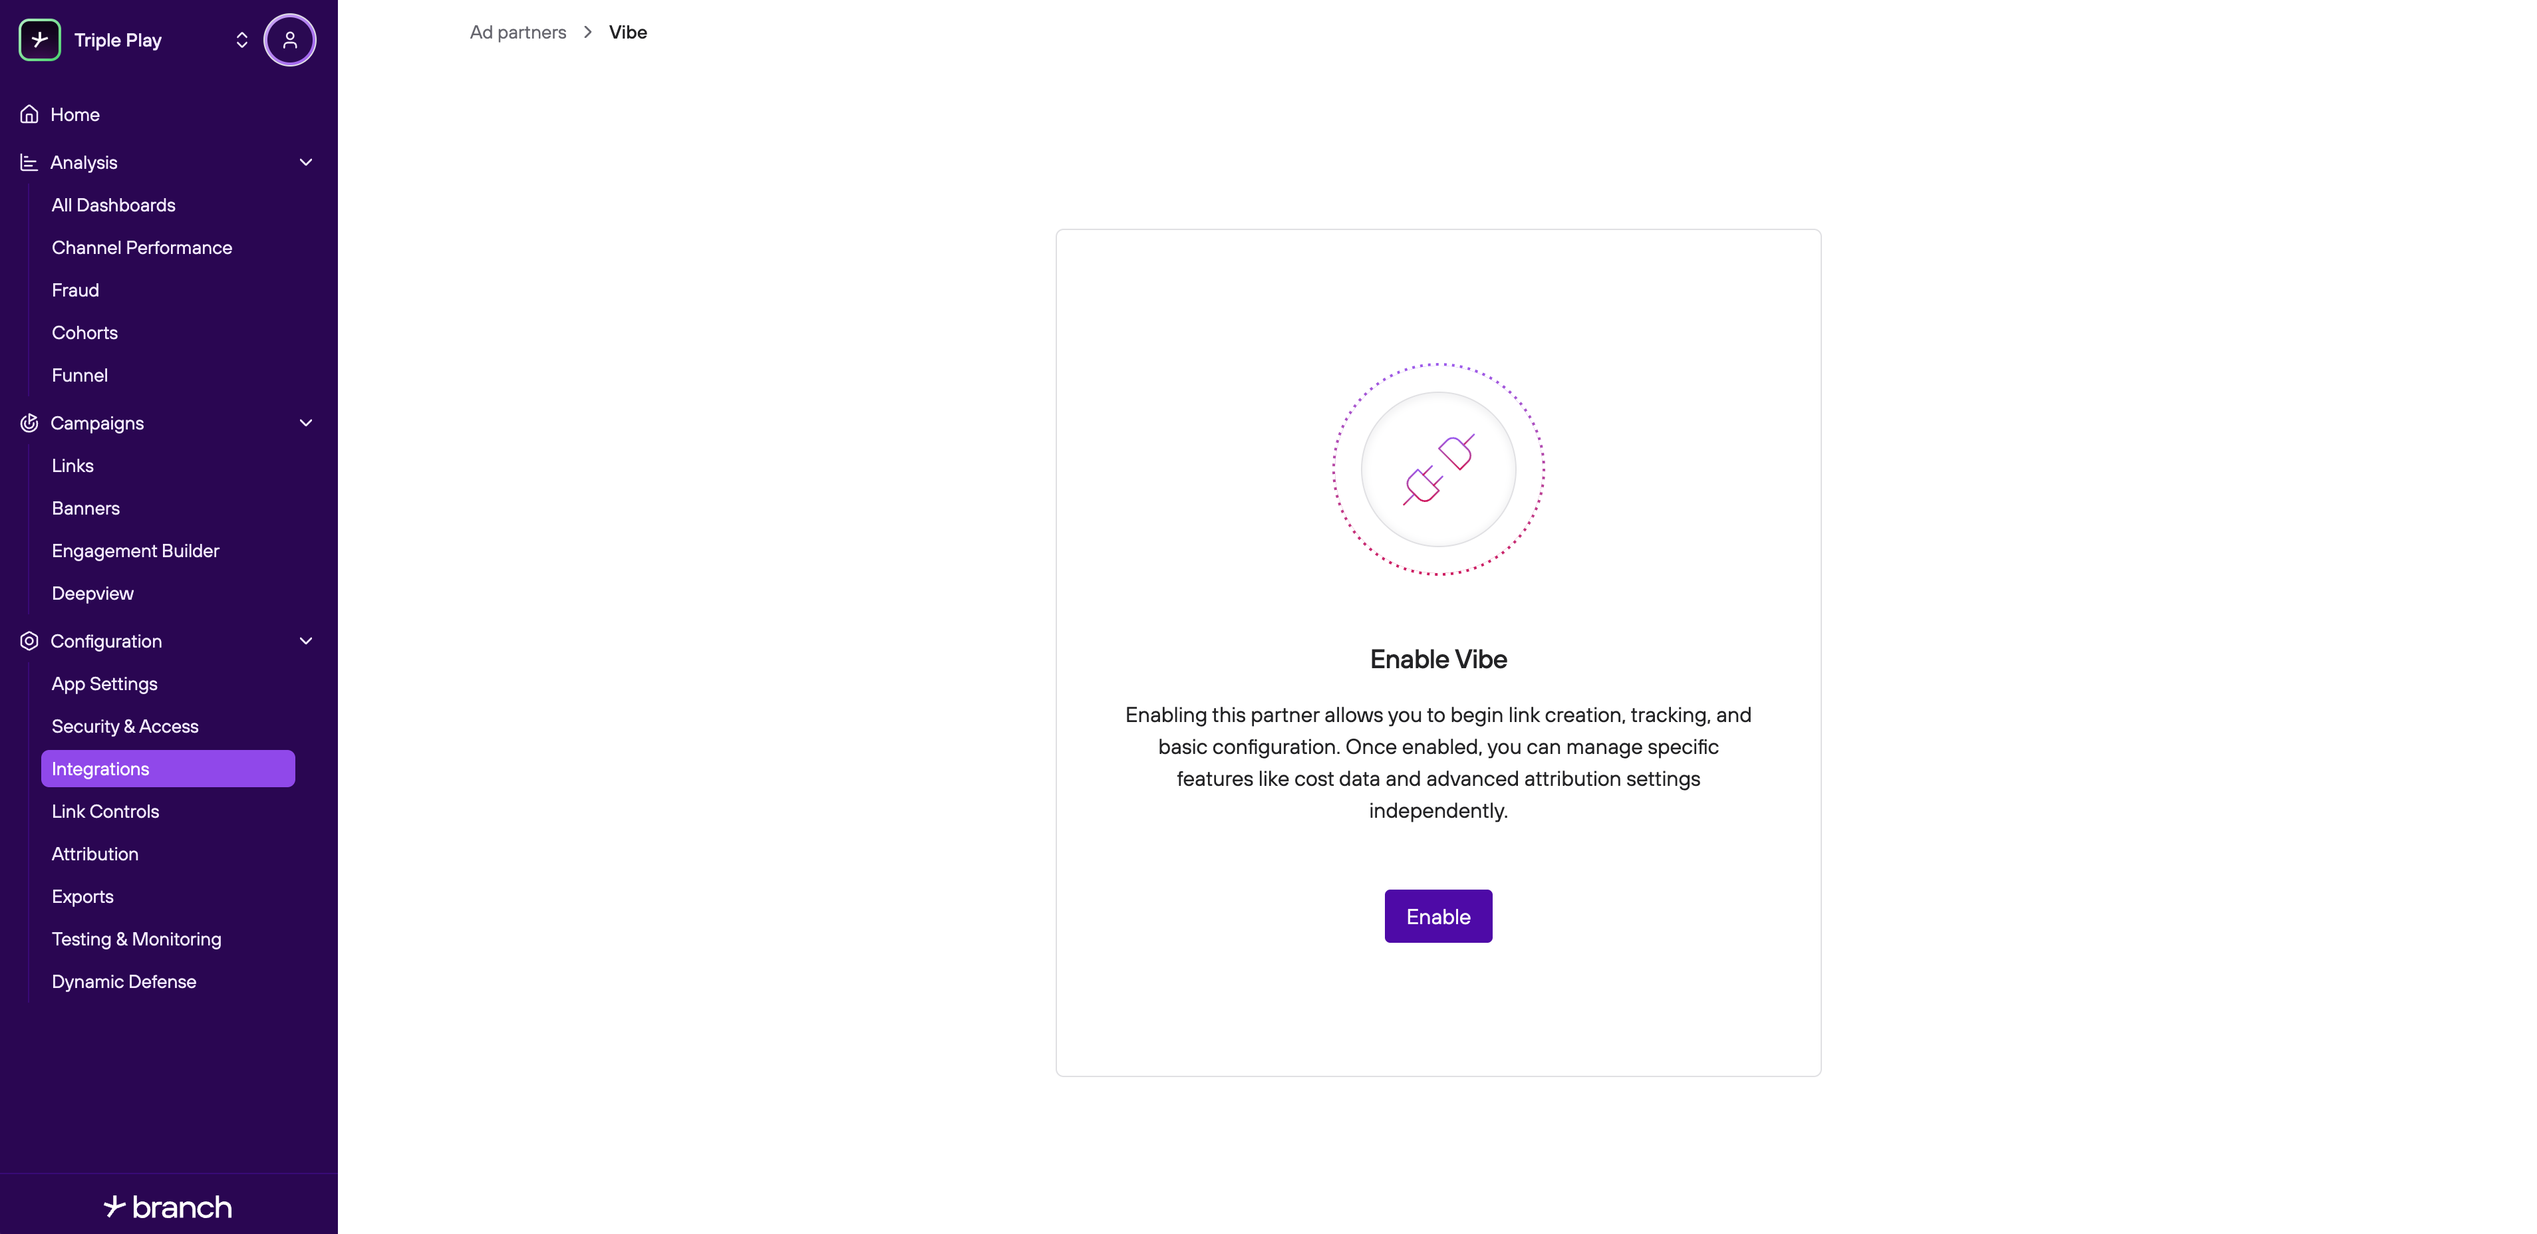Click the Analysis chart icon

[29, 162]
